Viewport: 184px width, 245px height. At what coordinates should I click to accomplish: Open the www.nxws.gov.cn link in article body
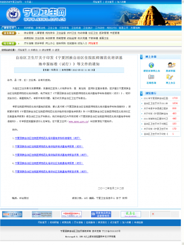tap(78, 121)
